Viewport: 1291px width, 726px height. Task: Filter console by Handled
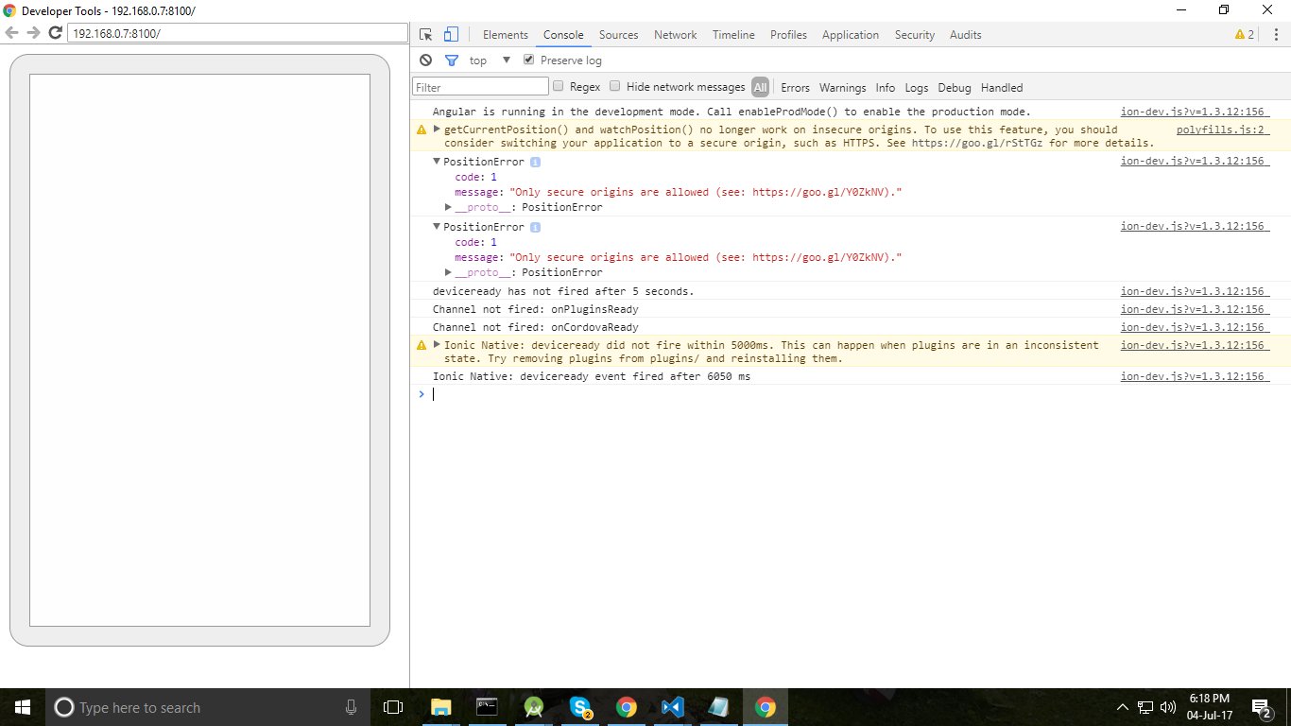[x=1002, y=87]
